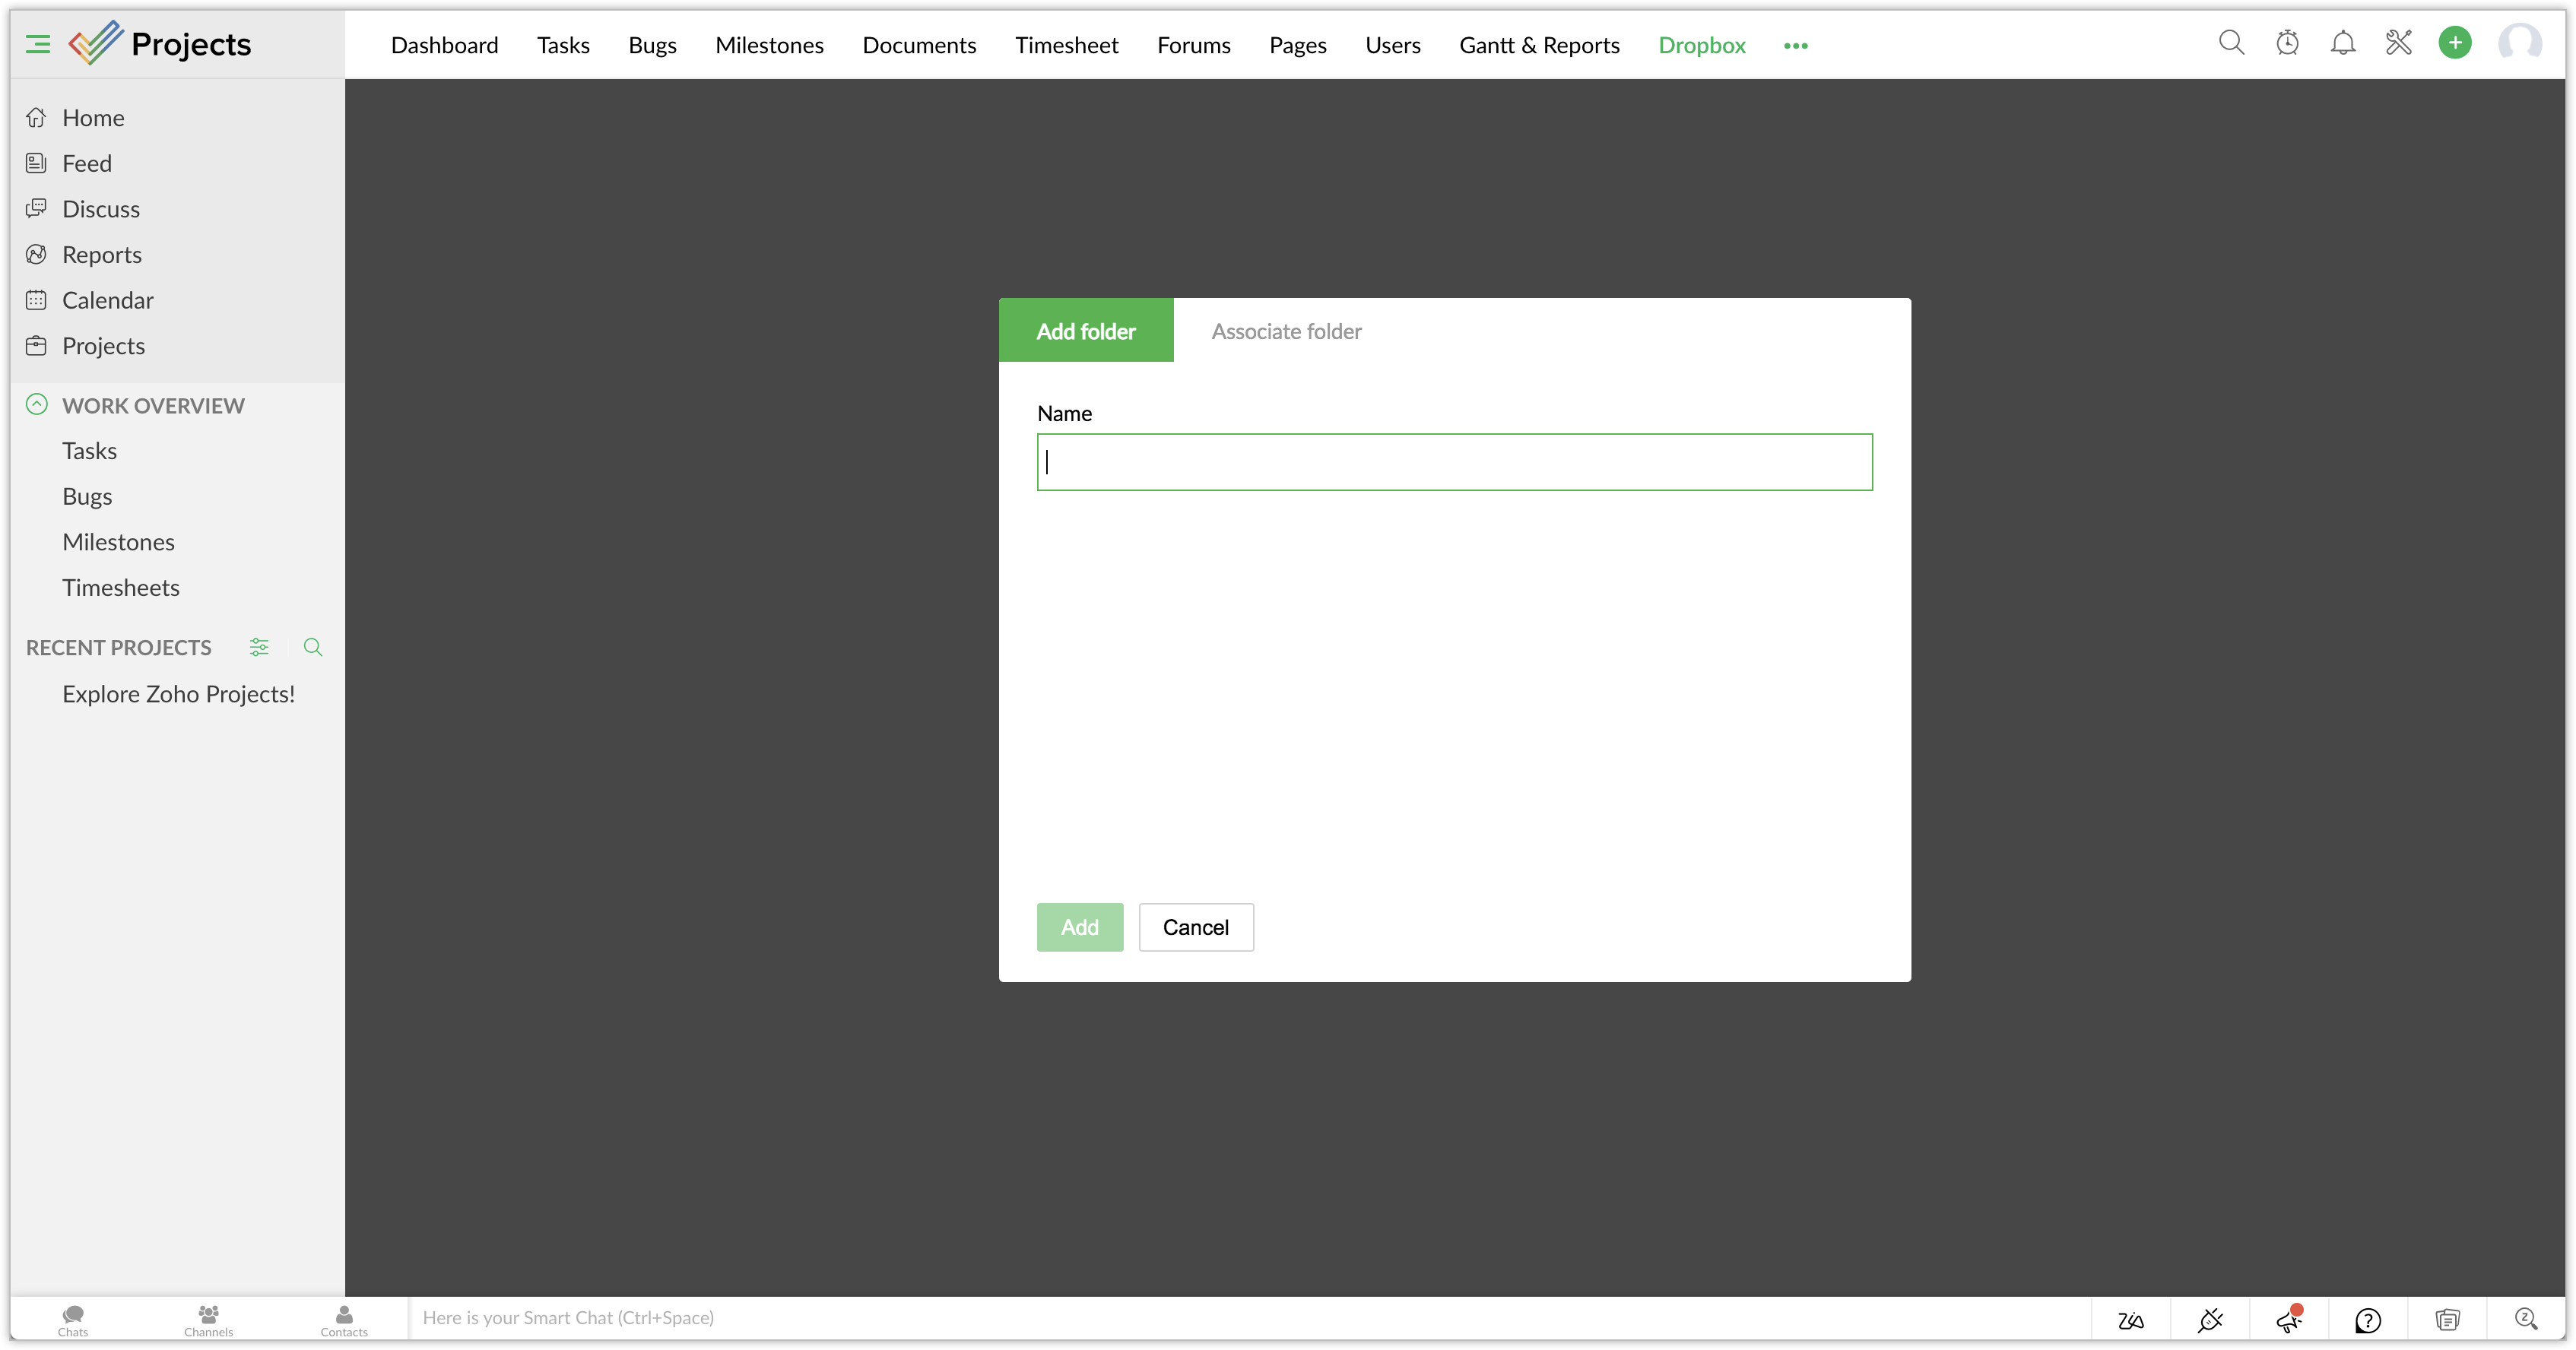Toggle the hamburger sidebar menu
The image size is (2576, 1350).
[x=38, y=44]
